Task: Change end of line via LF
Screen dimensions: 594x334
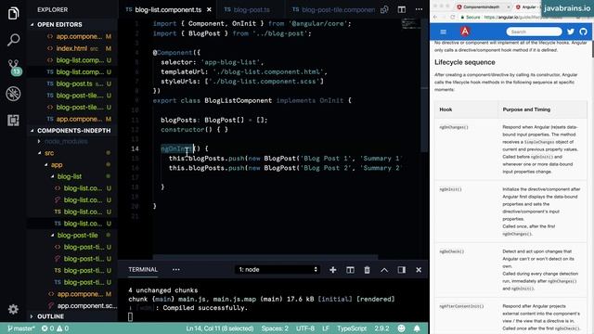Action: click(x=326, y=328)
